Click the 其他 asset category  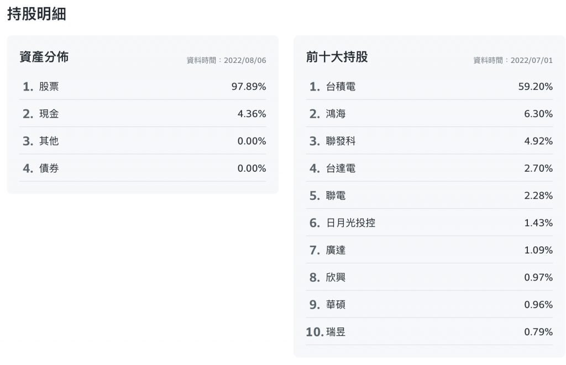point(49,141)
